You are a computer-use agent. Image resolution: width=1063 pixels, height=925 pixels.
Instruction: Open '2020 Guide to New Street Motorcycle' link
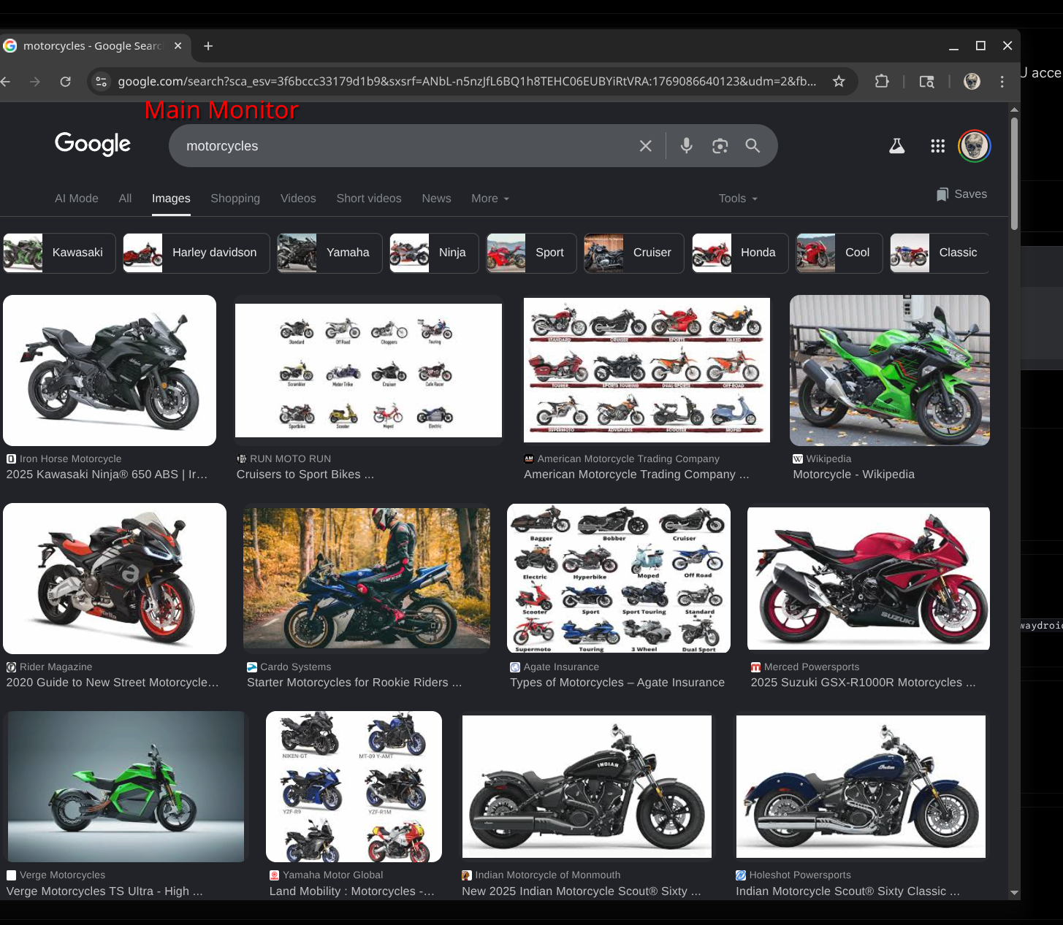(113, 683)
